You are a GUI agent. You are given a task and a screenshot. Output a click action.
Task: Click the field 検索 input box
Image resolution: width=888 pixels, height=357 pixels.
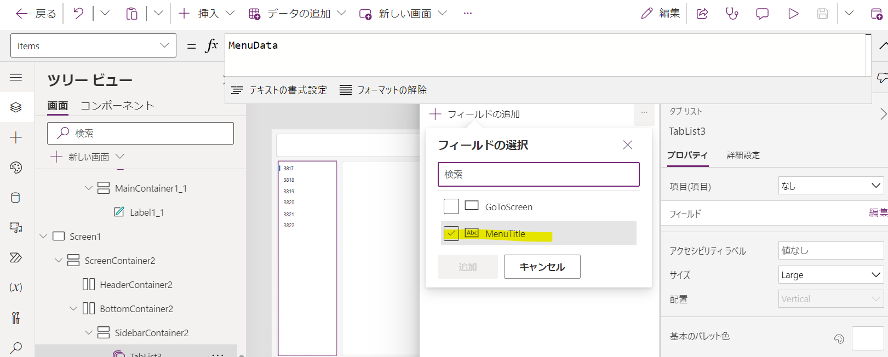538,174
